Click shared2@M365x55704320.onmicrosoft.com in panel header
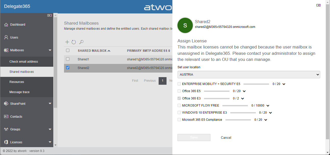 pyautogui.click(x=225, y=27)
